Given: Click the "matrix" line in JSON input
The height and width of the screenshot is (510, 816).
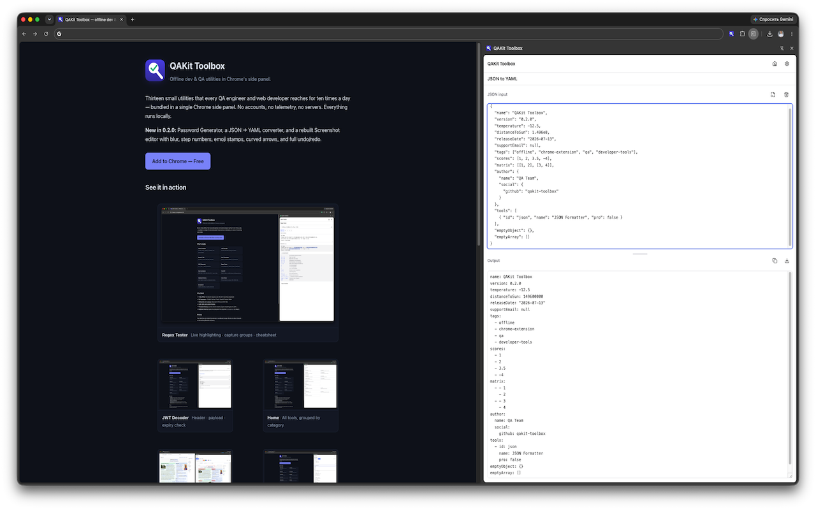Looking at the screenshot, I should tap(525, 164).
